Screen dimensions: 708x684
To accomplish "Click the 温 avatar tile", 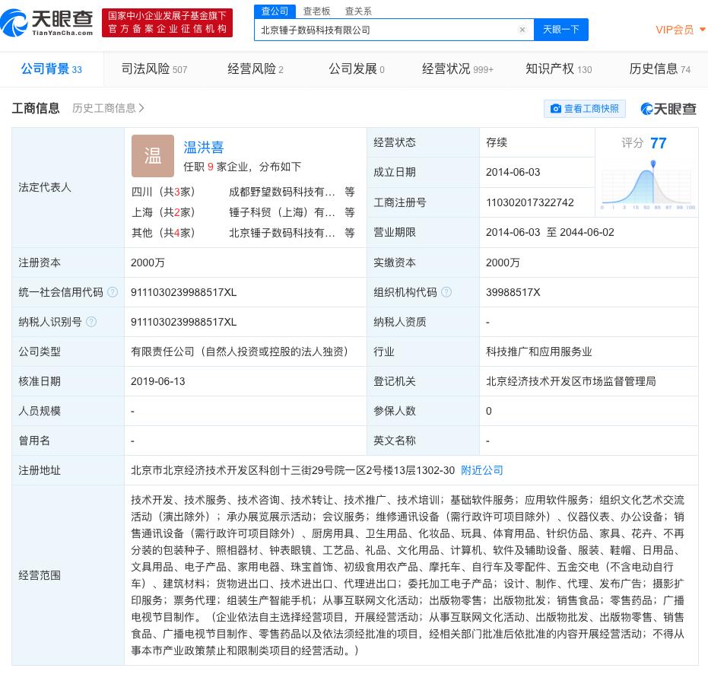I will [x=153, y=156].
